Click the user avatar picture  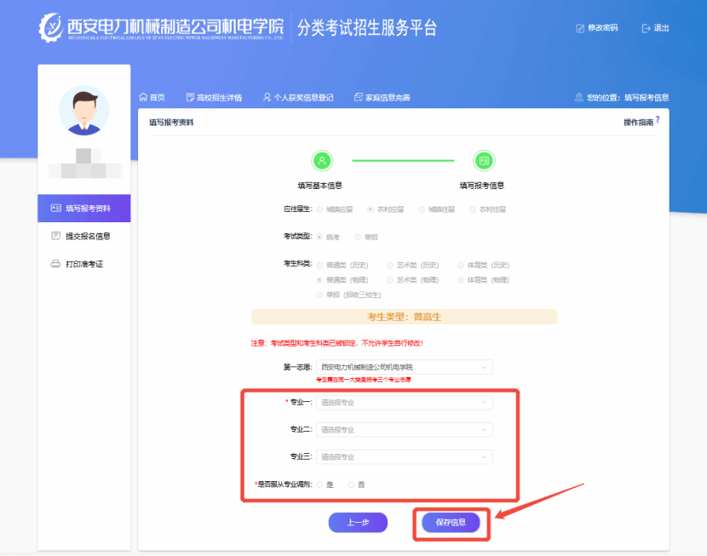pos(83,110)
